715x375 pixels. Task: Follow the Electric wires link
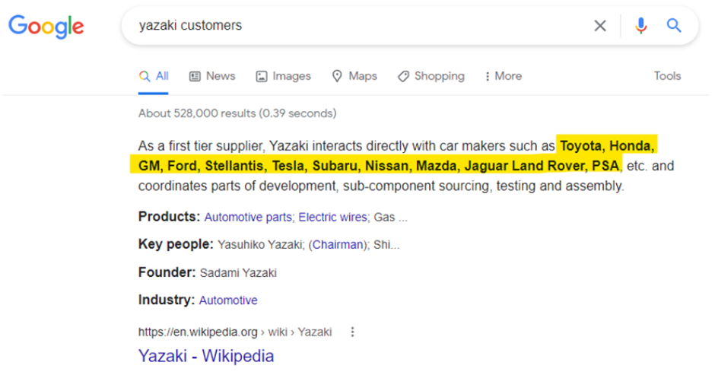[333, 217]
